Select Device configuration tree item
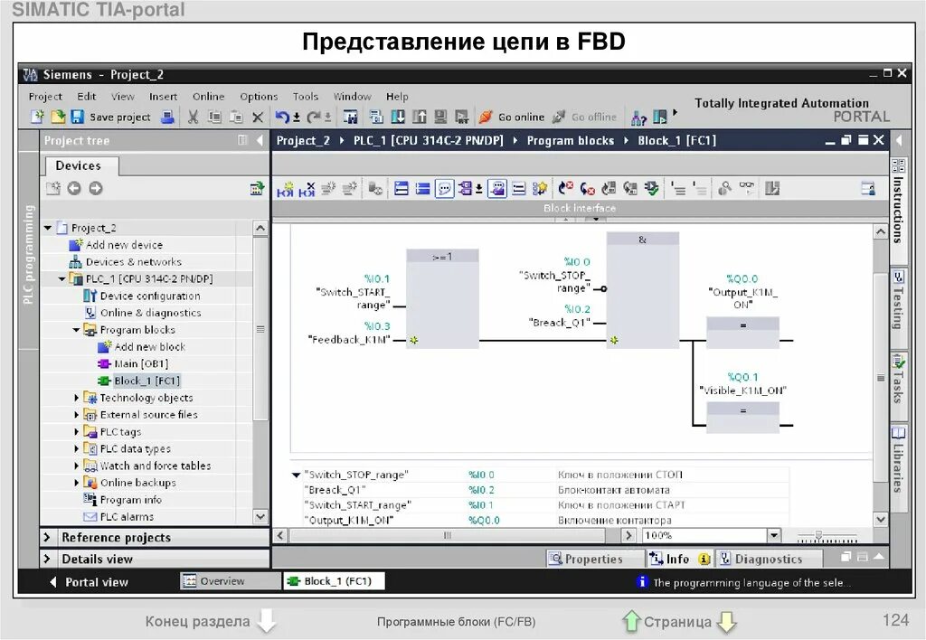The width and height of the screenshot is (926, 640). point(142,296)
